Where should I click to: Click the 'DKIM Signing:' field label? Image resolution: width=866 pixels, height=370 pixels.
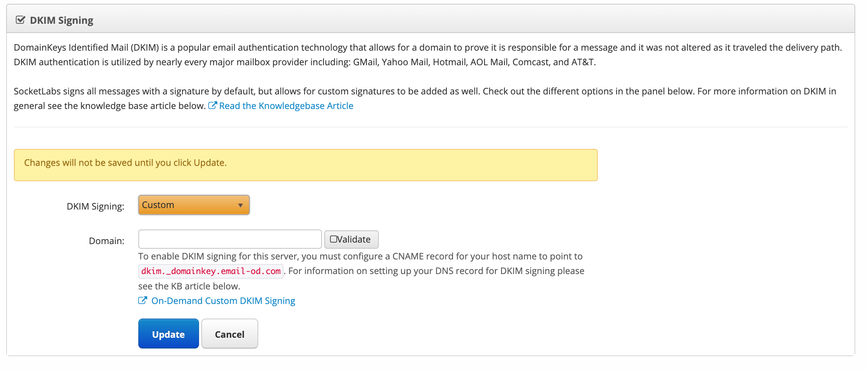point(96,206)
